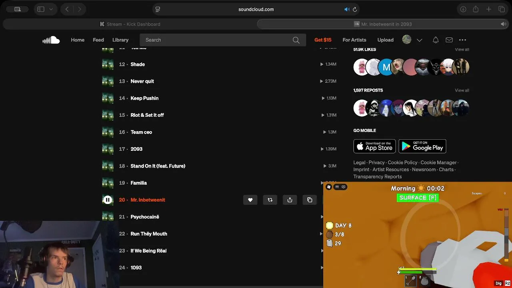The image size is (512, 288).
Task: Open a new tab with plus icon
Action: [489, 9]
